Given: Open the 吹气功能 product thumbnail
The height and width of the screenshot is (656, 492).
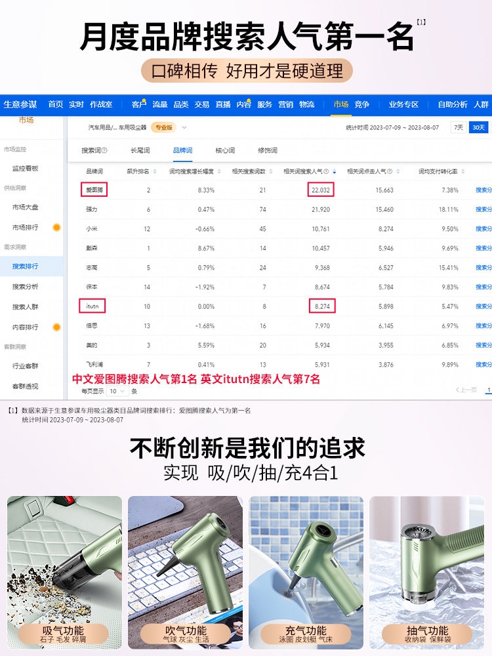Looking at the screenshot, I should [x=186, y=572].
